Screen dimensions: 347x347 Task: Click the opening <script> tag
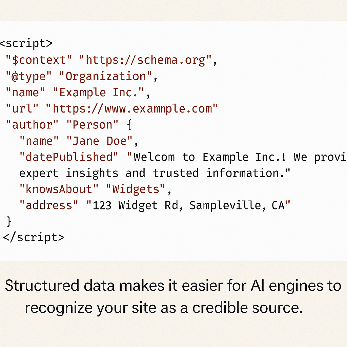pos(26,44)
